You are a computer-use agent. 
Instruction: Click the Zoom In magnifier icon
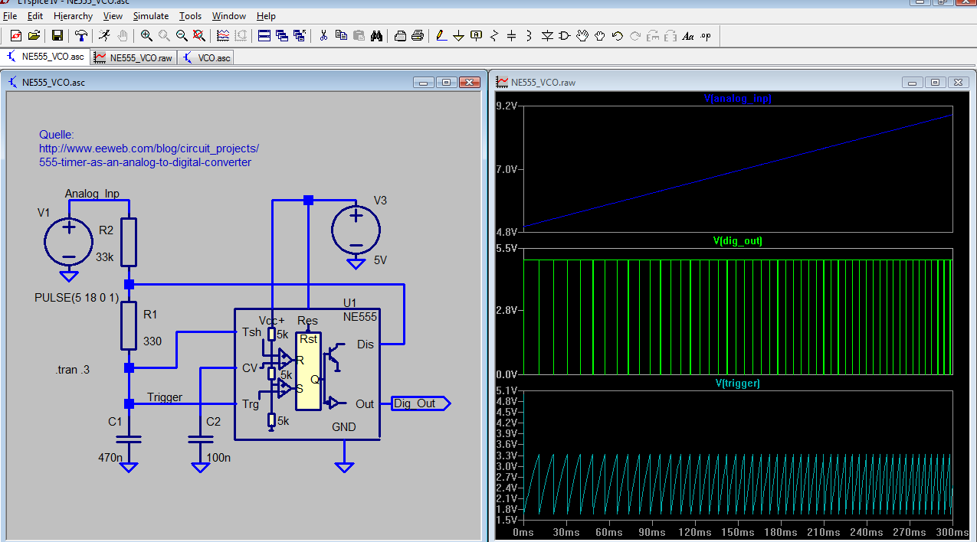[146, 35]
